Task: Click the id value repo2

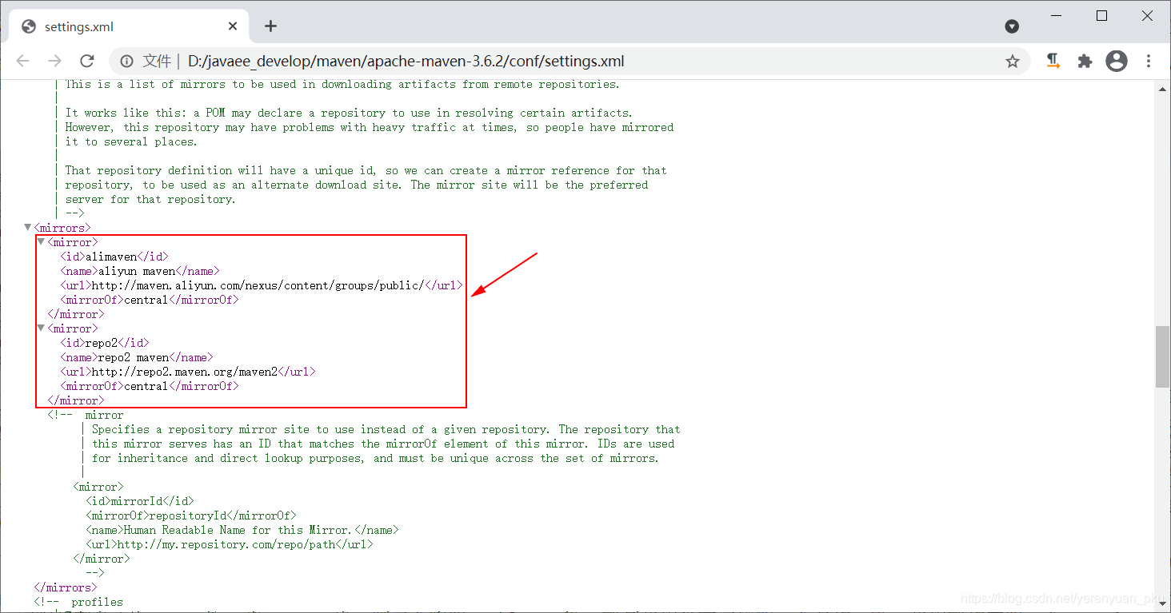Action: click(x=102, y=343)
